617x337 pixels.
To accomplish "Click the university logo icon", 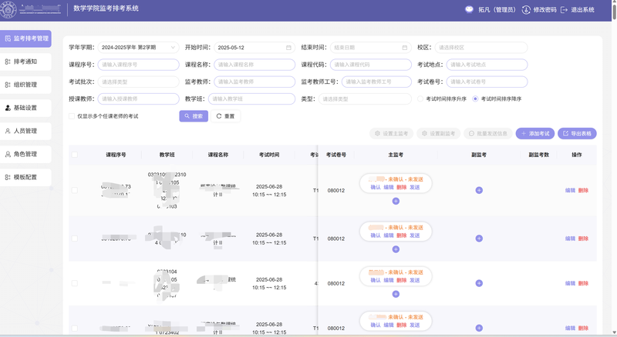I will pos(8,9).
